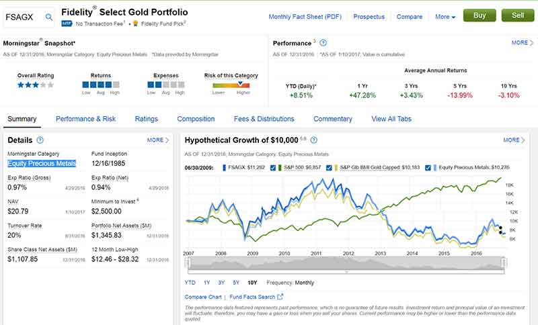Click the Fund Facts Search external-link icon
The height and width of the screenshot is (325, 538).
280,297
